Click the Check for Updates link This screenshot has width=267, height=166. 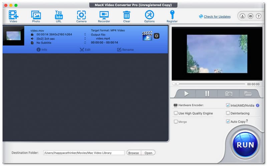click(217, 17)
